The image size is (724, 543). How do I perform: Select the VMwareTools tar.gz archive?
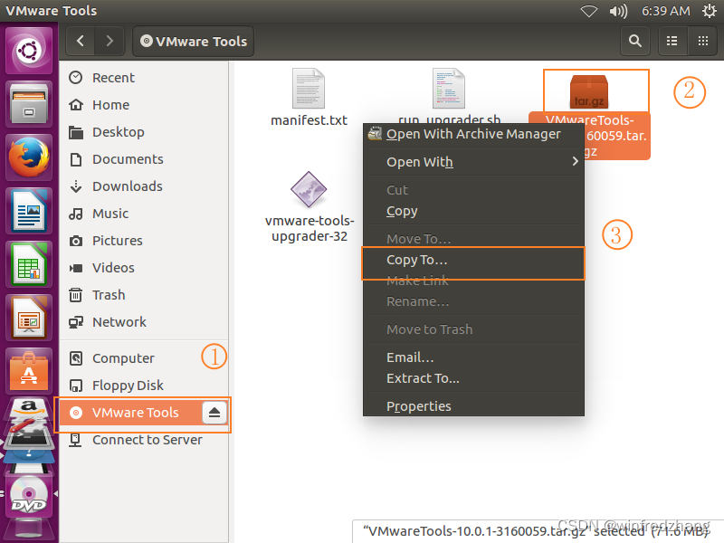[589, 91]
